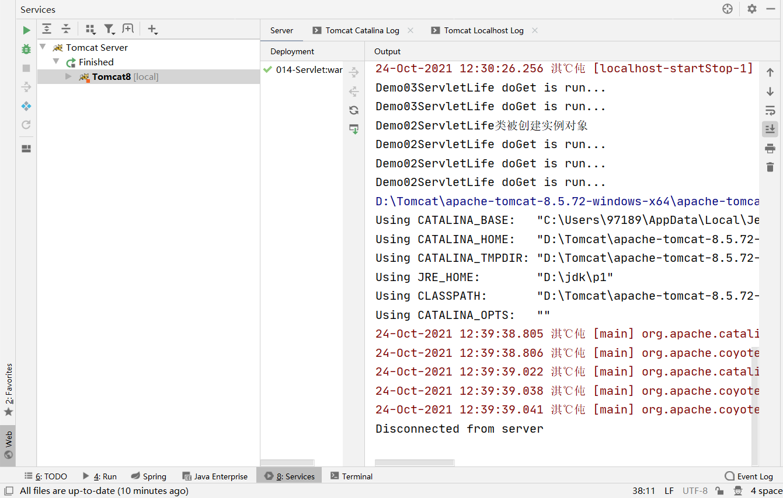Viewport: 783px width, 498px height.
Task: Hide the Services tool window
Action: [x=771, y=9]
